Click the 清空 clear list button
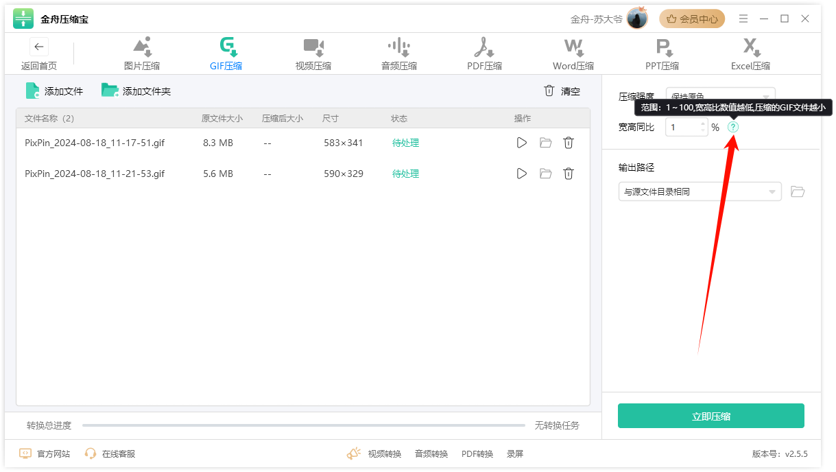The image size is (836, 472). coord(562,91)
